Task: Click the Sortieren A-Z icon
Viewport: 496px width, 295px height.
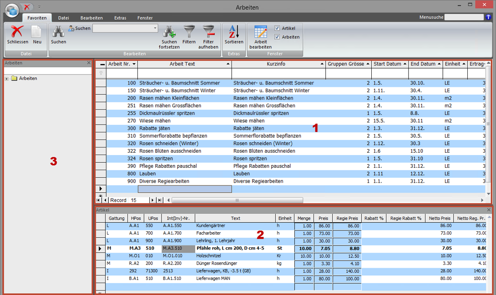Action: 234,32
